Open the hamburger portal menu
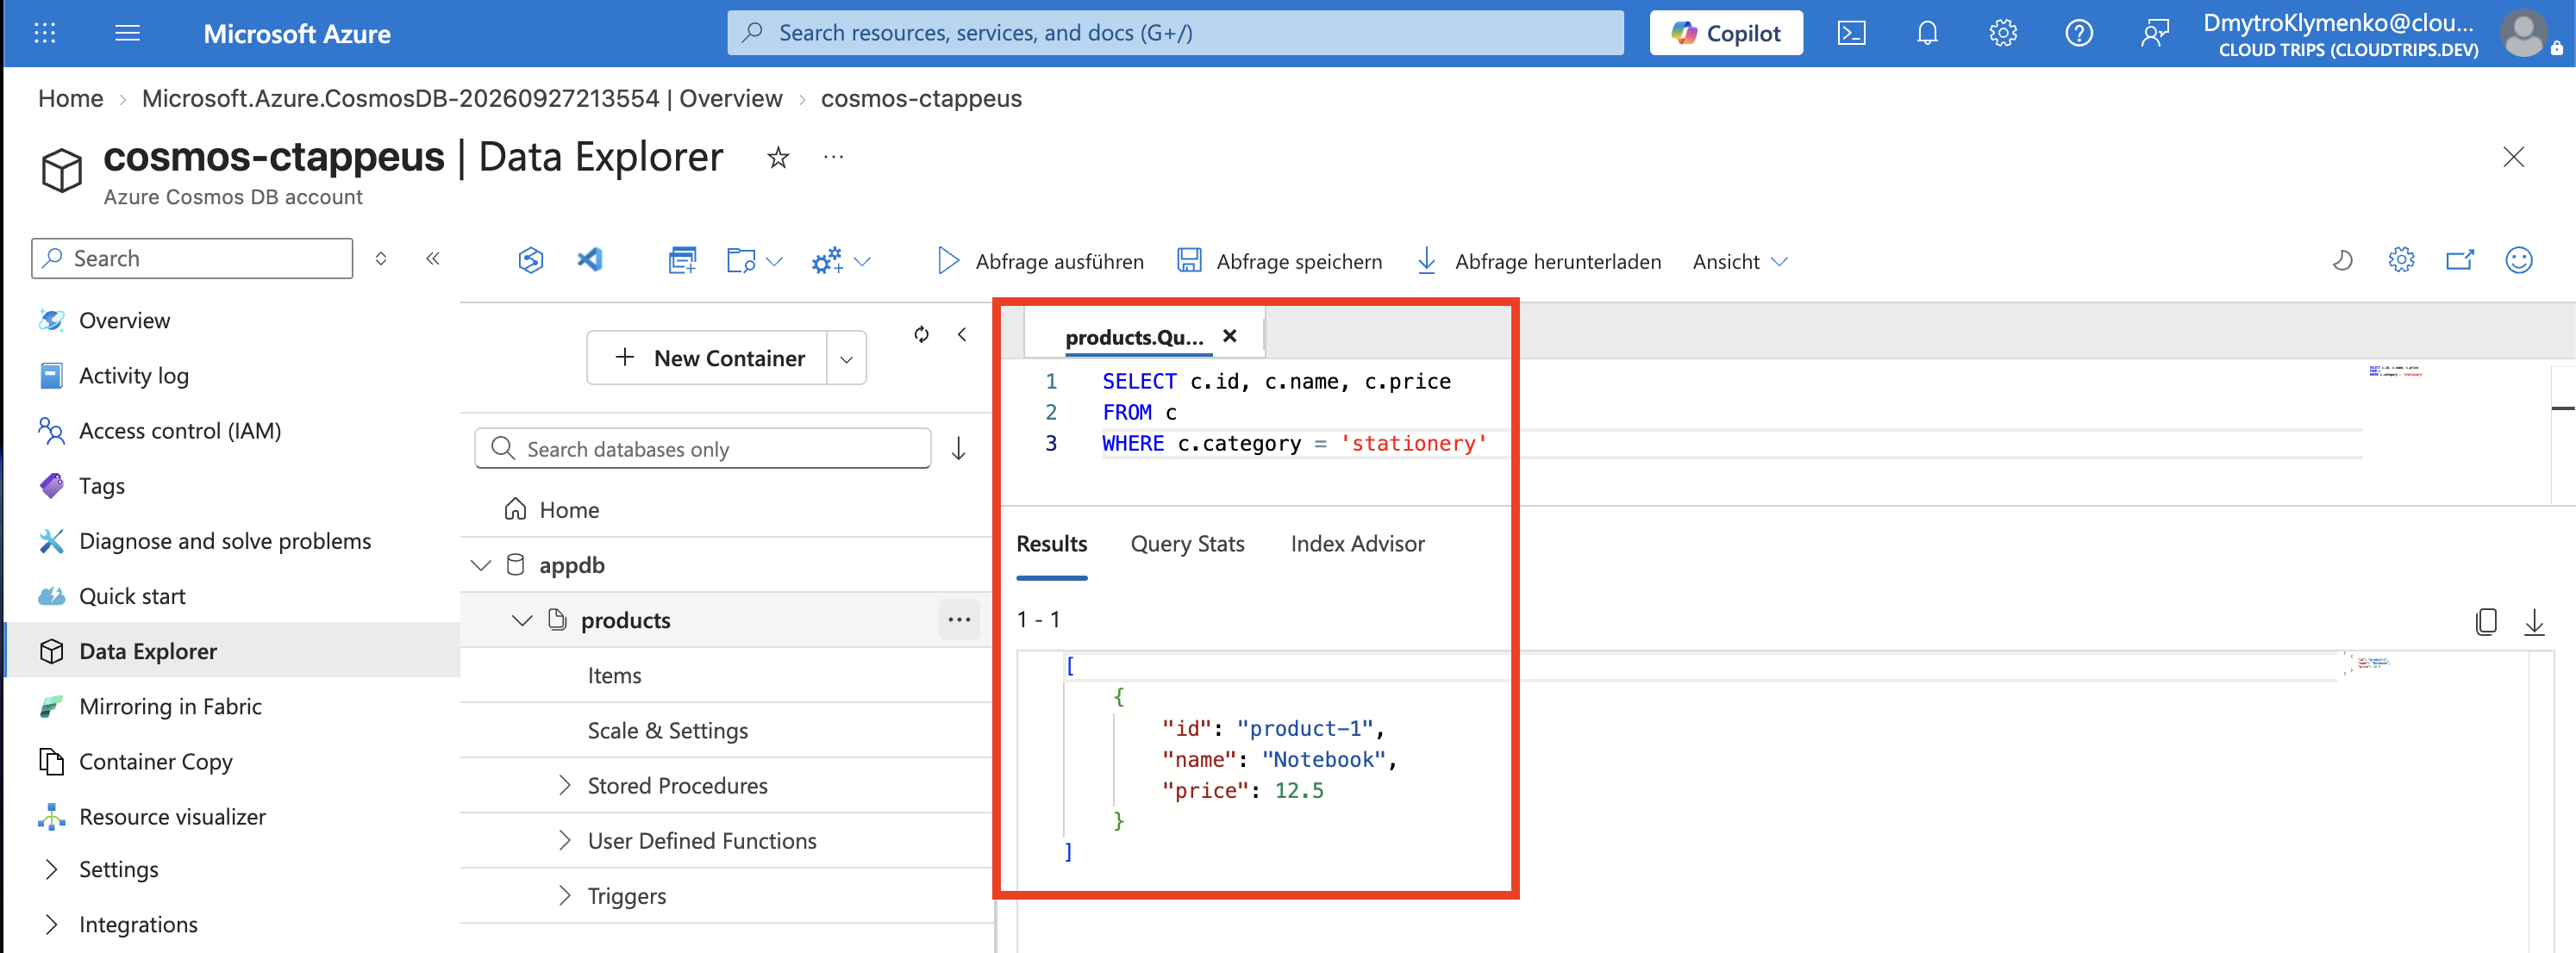The image size is (2576, 953). pos(127,33)
